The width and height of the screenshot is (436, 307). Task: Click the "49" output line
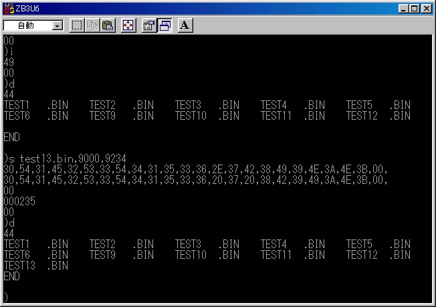[x=9, y=62]
